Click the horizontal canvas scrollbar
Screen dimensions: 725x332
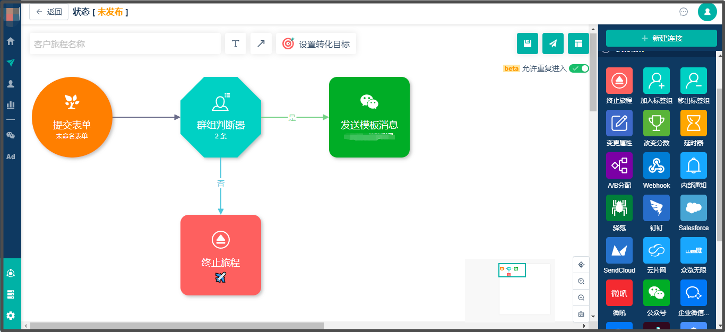click(x=177, y=326)
